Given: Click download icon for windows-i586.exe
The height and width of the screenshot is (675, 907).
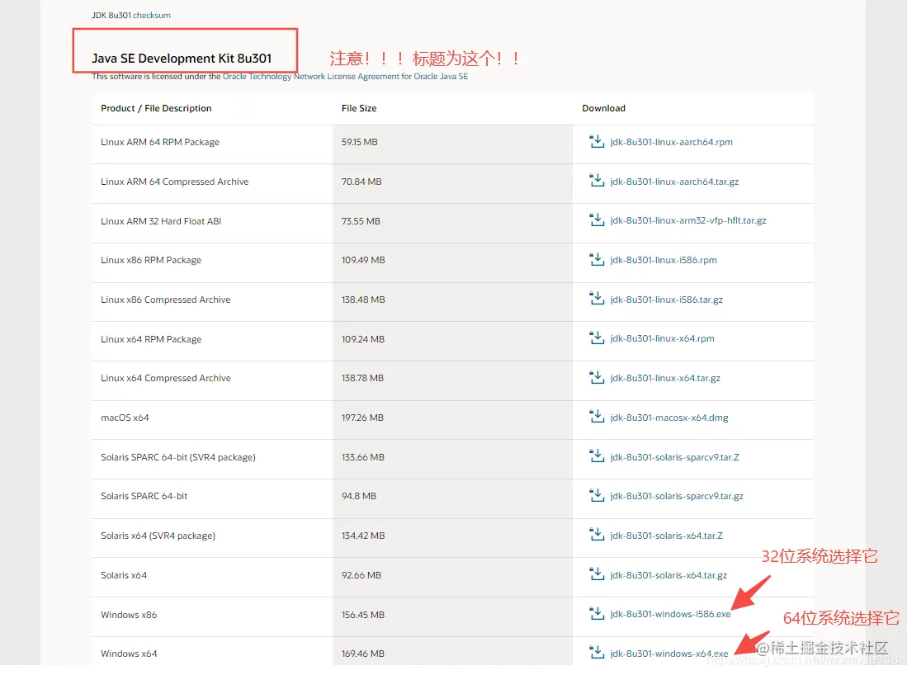Looking at the screenshot, I should pos(597,613).
